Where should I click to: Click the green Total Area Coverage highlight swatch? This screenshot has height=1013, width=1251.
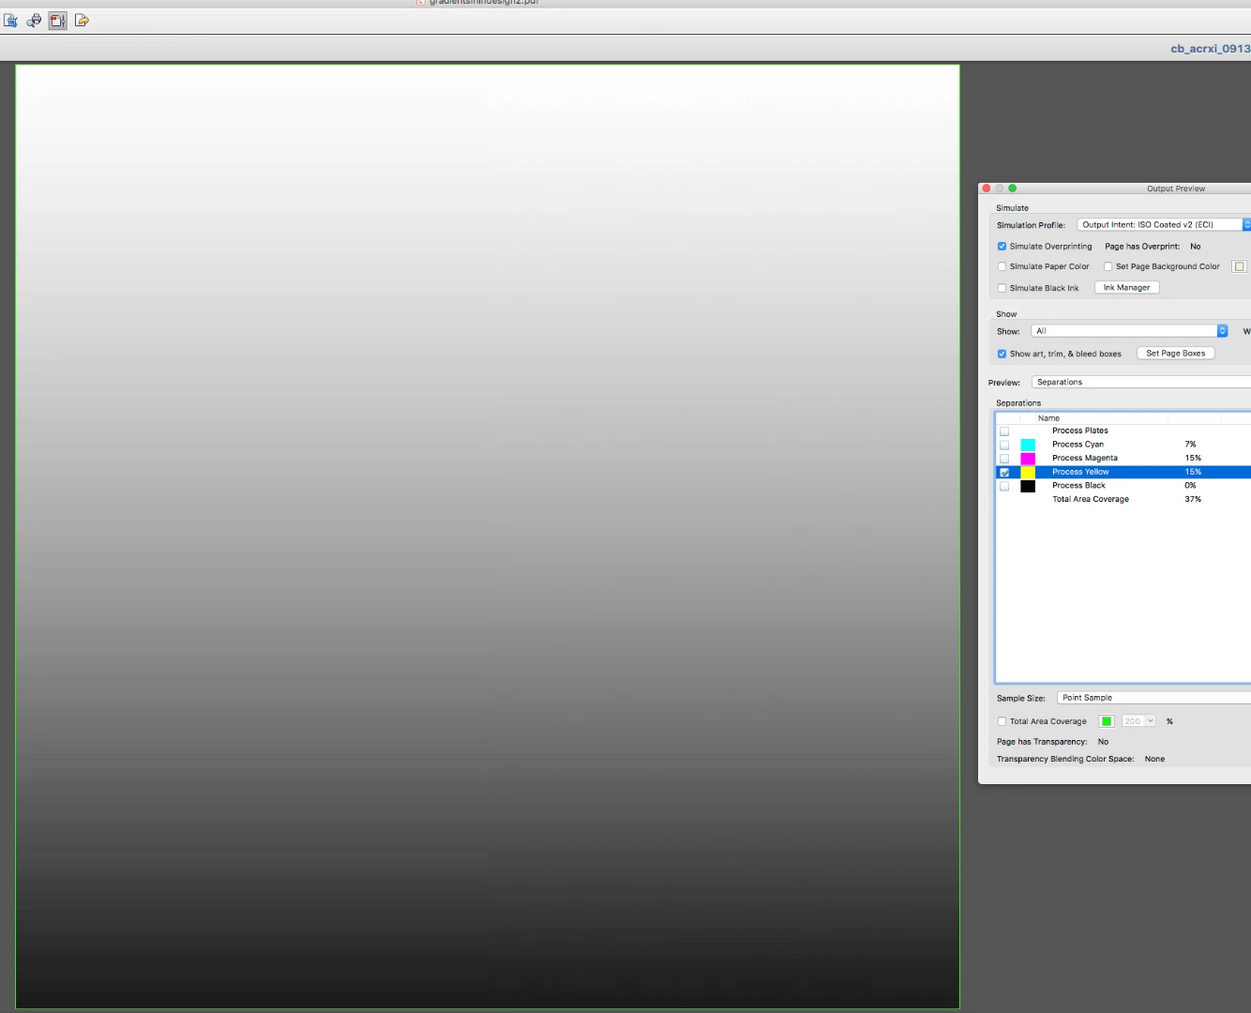[1107, 721]
